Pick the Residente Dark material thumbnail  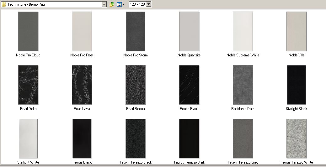click(243, 85)
